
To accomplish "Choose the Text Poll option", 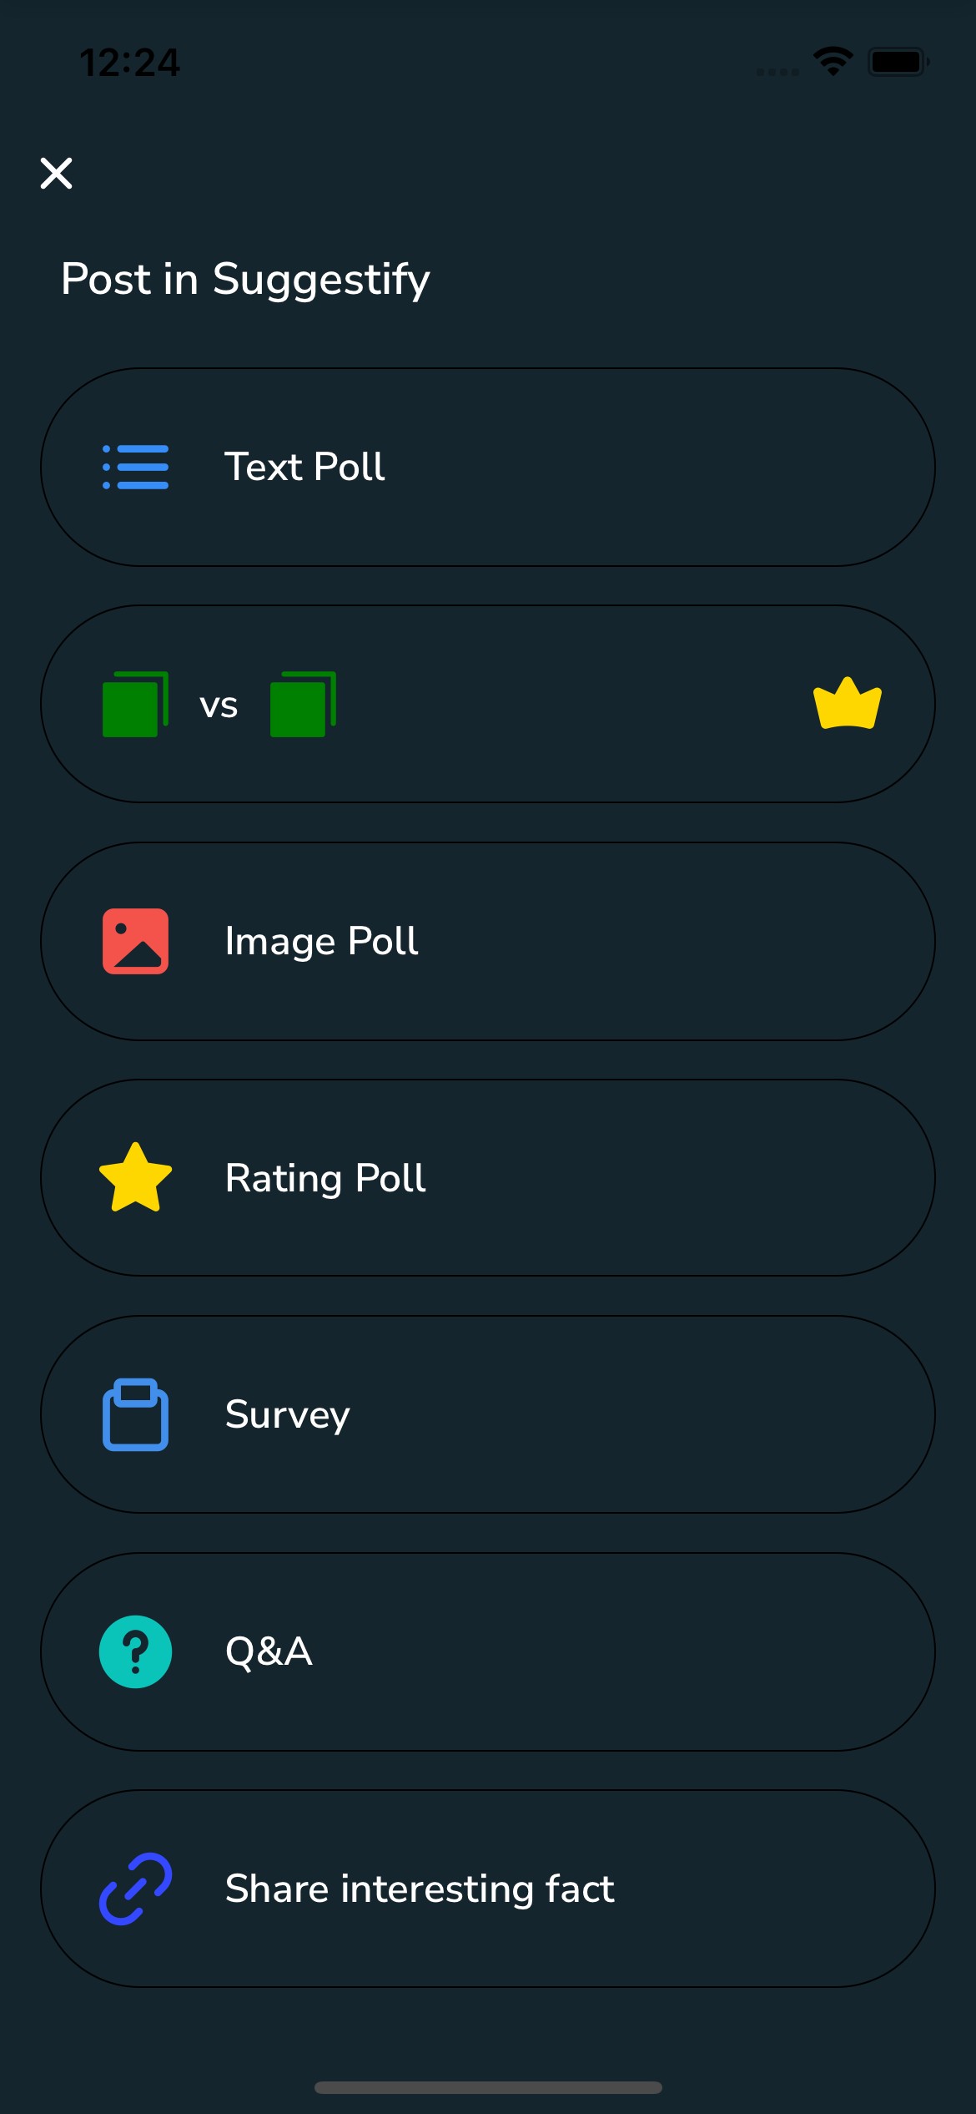I will (304, 467).
